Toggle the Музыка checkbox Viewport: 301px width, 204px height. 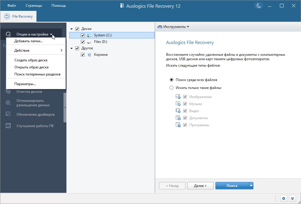click(185, 104)
